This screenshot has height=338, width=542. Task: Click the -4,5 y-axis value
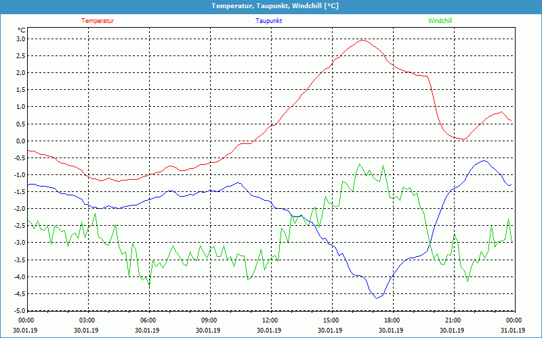tap(20, 293)
